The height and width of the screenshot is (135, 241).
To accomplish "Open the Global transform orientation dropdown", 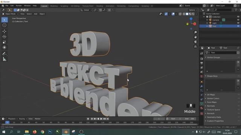I will point(86,10).
